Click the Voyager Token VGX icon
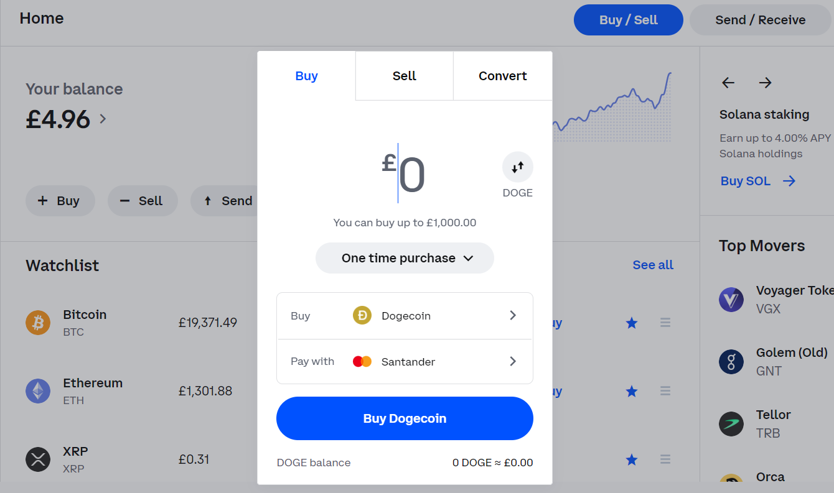The width and height of the screenshot is (834, 493). click(x=731, y=299)
